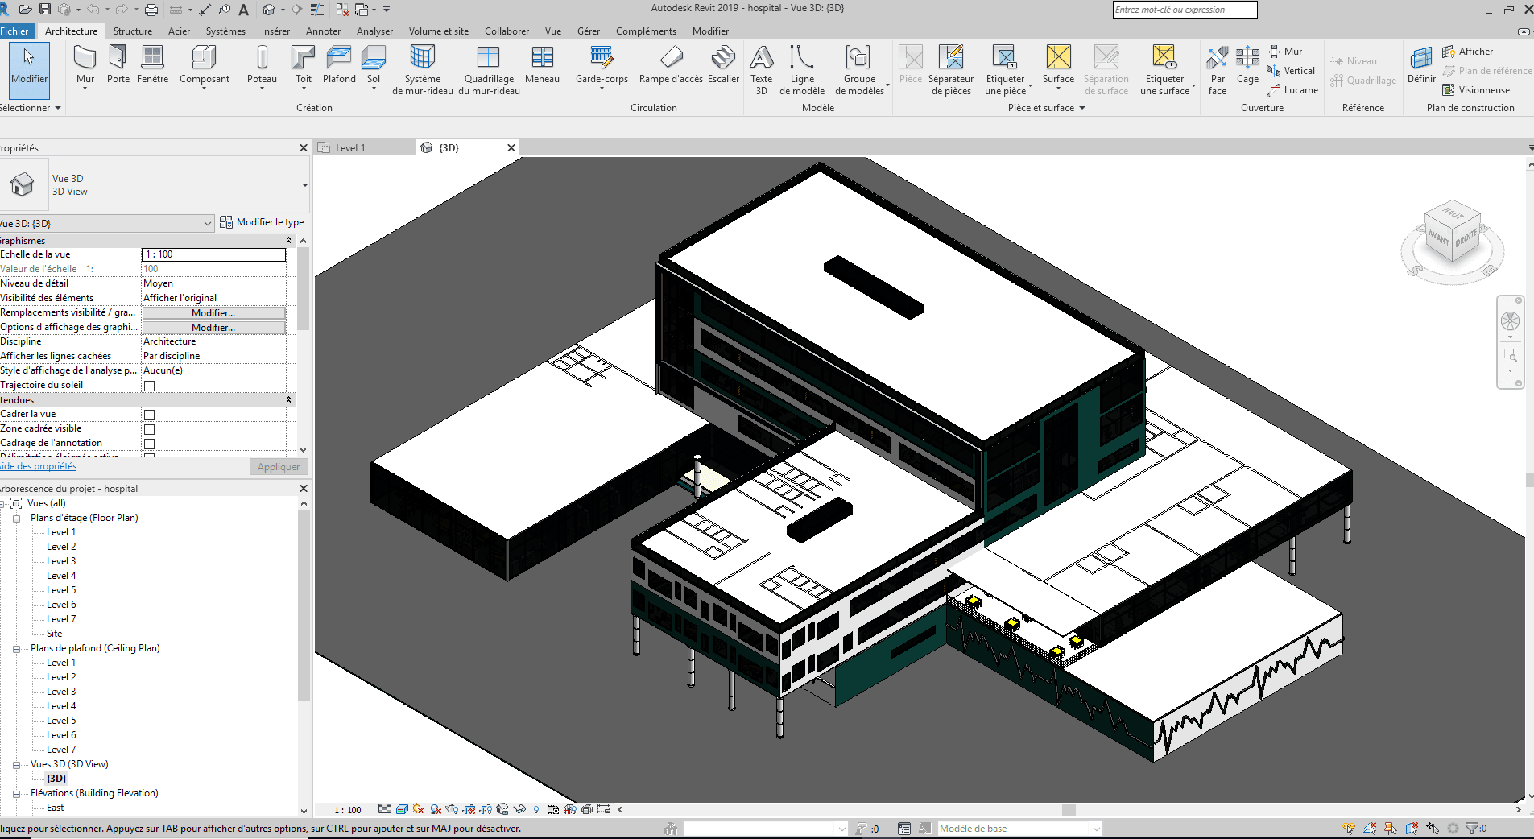Click the Définir work plane icon
The height and width of the screenshot is (839, 1534).
[x=1421, y=64]
